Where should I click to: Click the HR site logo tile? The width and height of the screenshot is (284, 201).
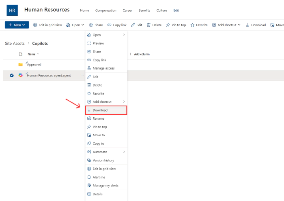(x=12, y=10)
